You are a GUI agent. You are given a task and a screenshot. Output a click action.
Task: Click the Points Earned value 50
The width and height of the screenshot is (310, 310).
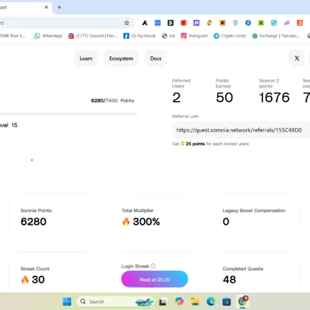click(x=224, y=97)
